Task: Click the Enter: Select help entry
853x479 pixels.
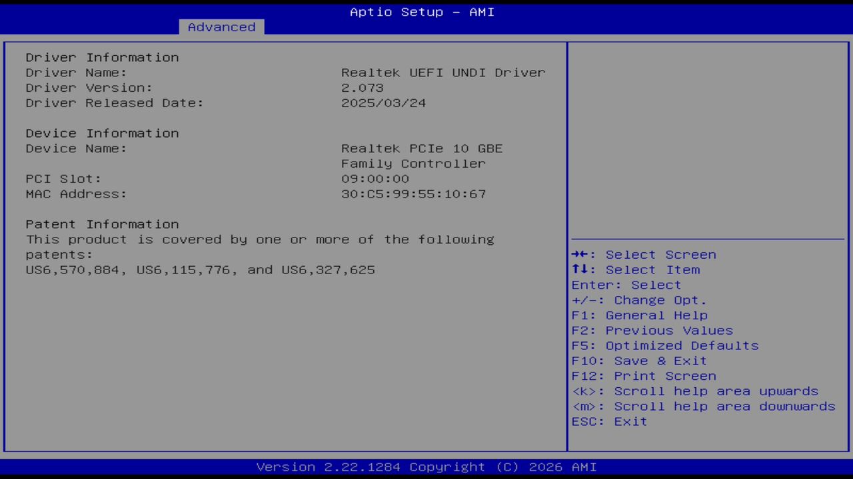Action: [626, 285]
